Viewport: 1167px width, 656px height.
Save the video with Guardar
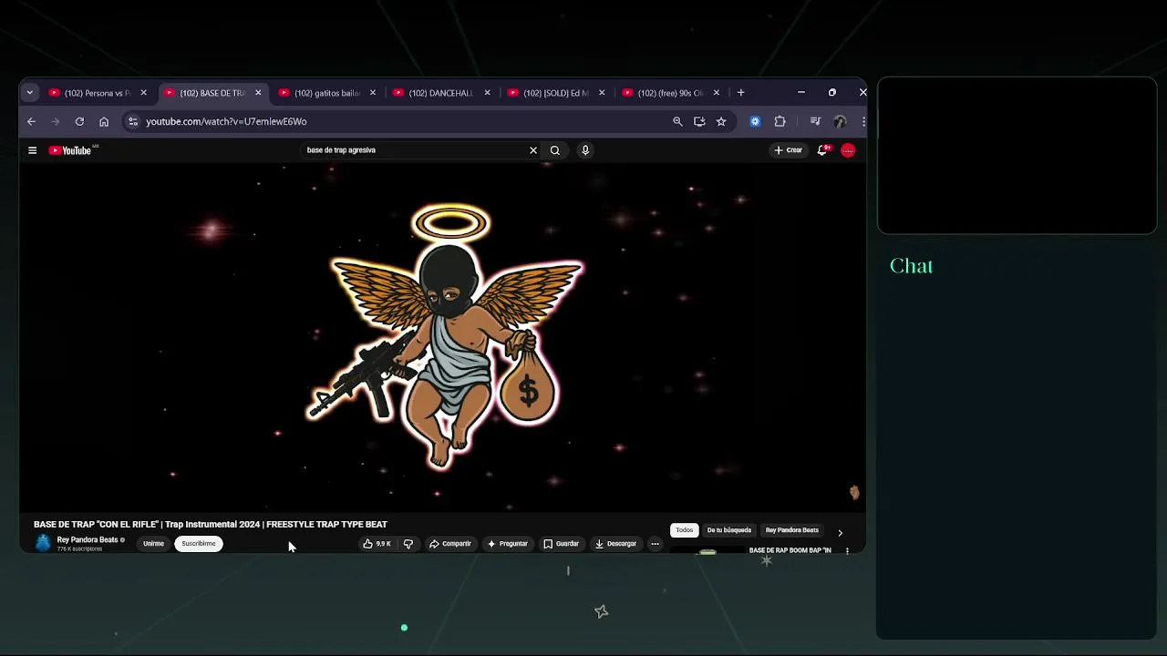(562, 544)
